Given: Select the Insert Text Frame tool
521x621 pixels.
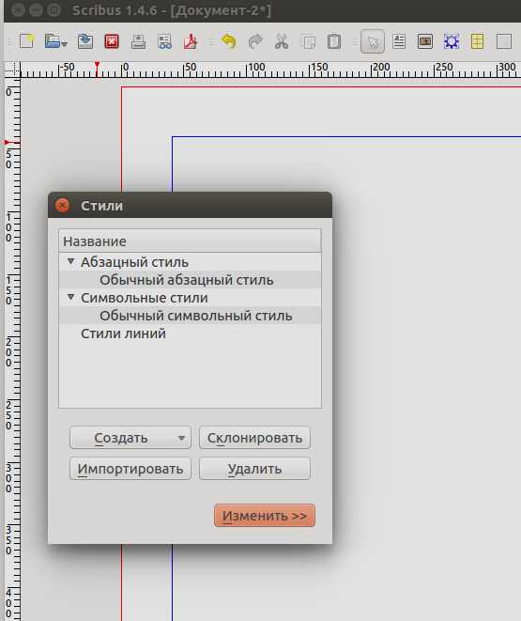Looking at the screenshot, I should [399, 41].
